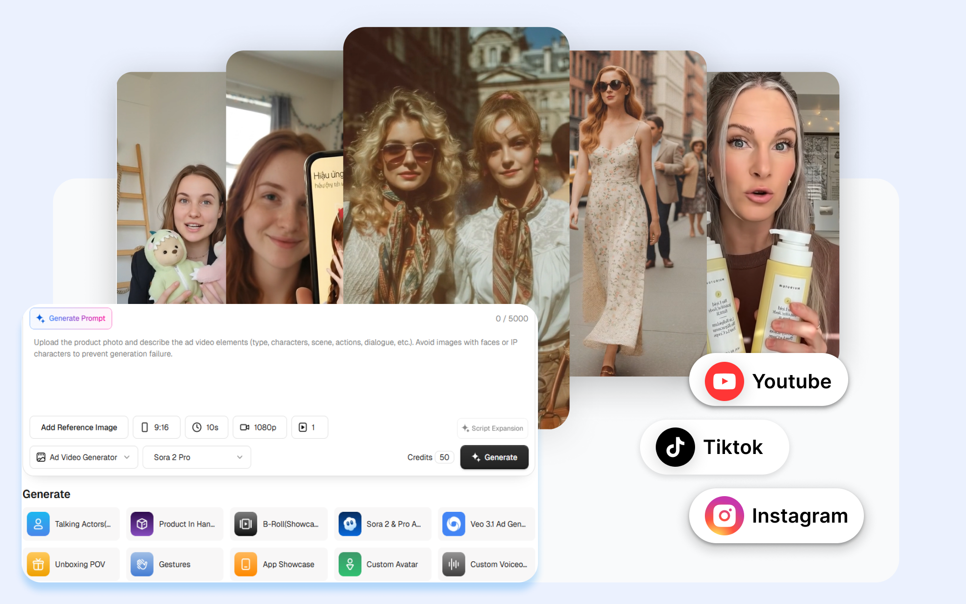Open the Sora 2 & Pro Ad tool
966x604 pixels.
pyautogui.click(x=383, y=524)
